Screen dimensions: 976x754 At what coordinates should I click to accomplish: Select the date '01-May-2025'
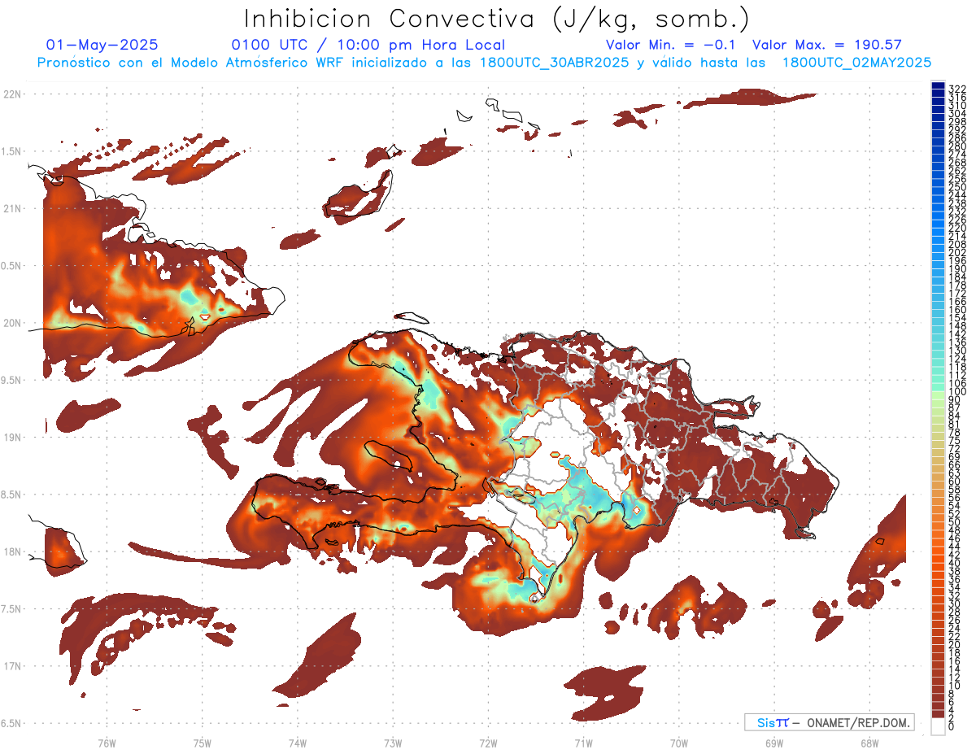click(102, 45)
